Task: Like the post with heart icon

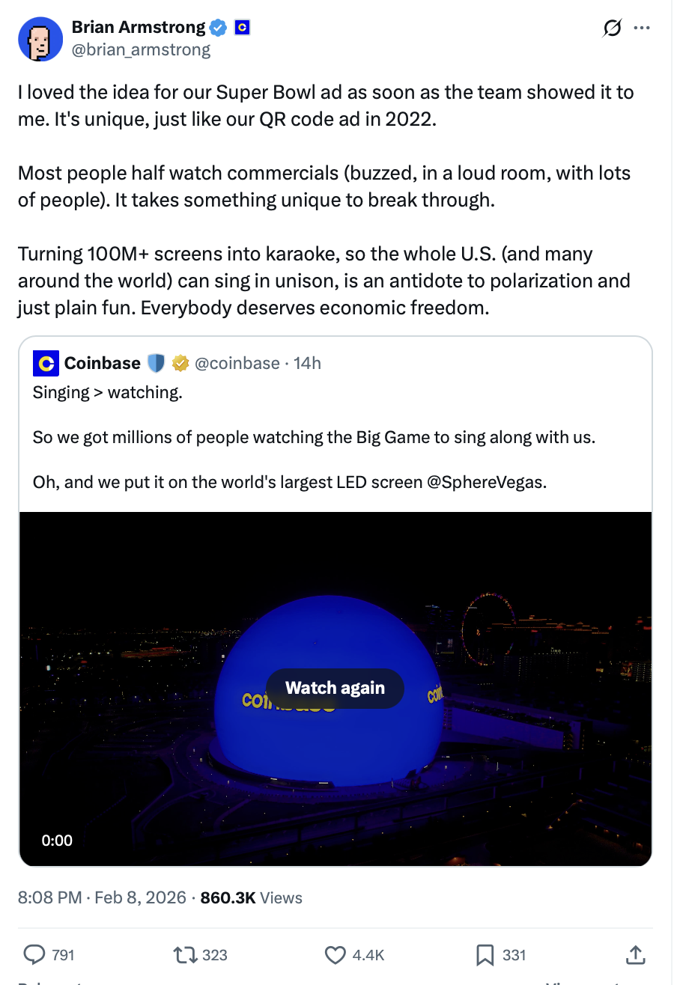Action: tap(336, 954)
